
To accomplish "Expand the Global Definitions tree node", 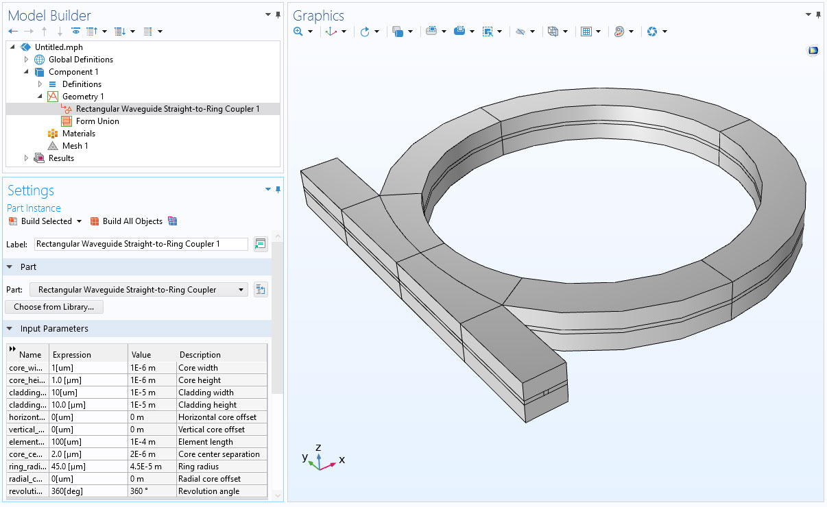I will pyautogui.click(x=27, y=60).
